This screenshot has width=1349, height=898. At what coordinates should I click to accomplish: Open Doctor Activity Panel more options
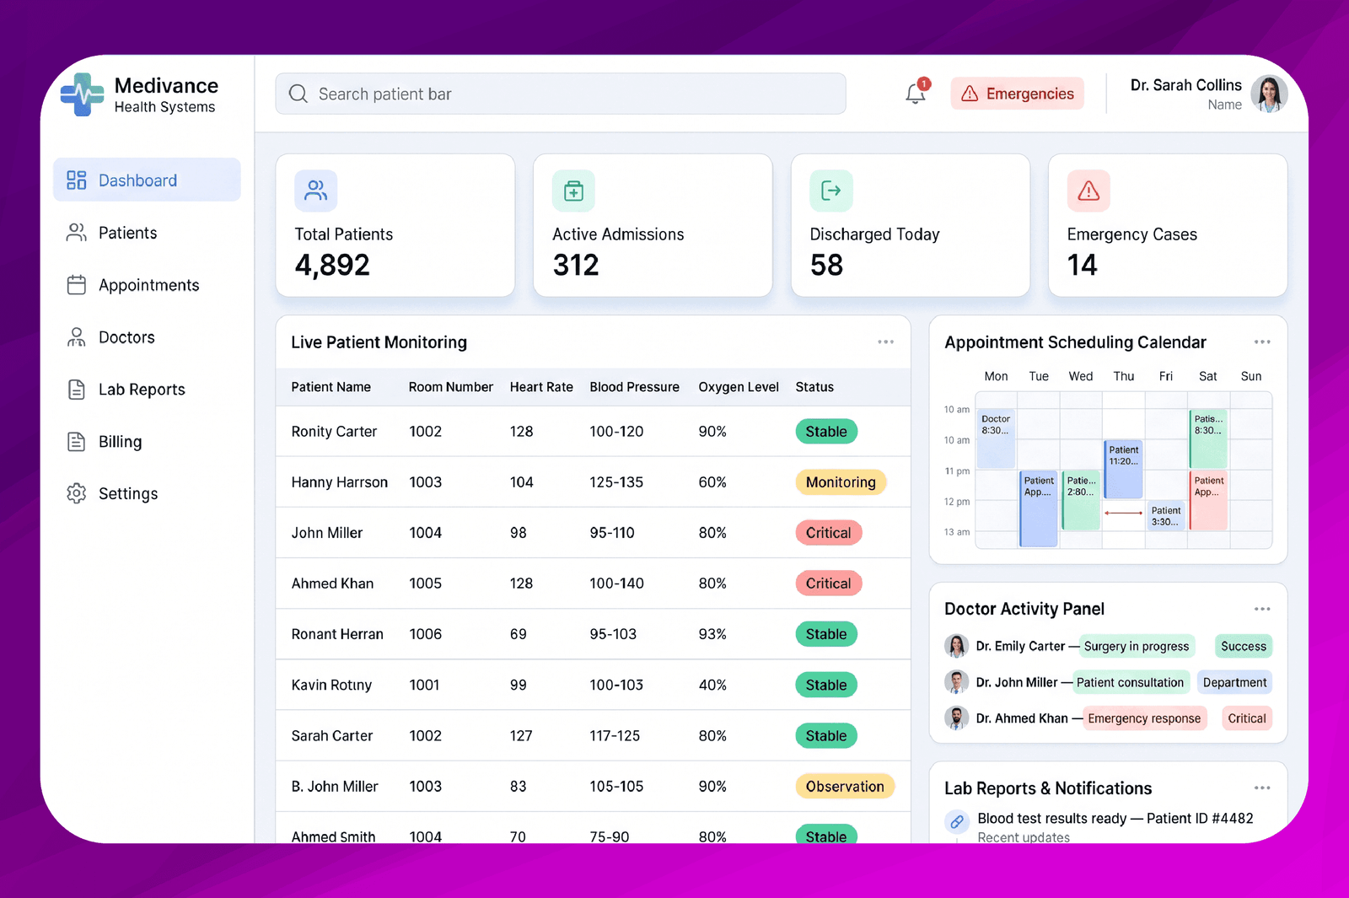coord(1262,609)
